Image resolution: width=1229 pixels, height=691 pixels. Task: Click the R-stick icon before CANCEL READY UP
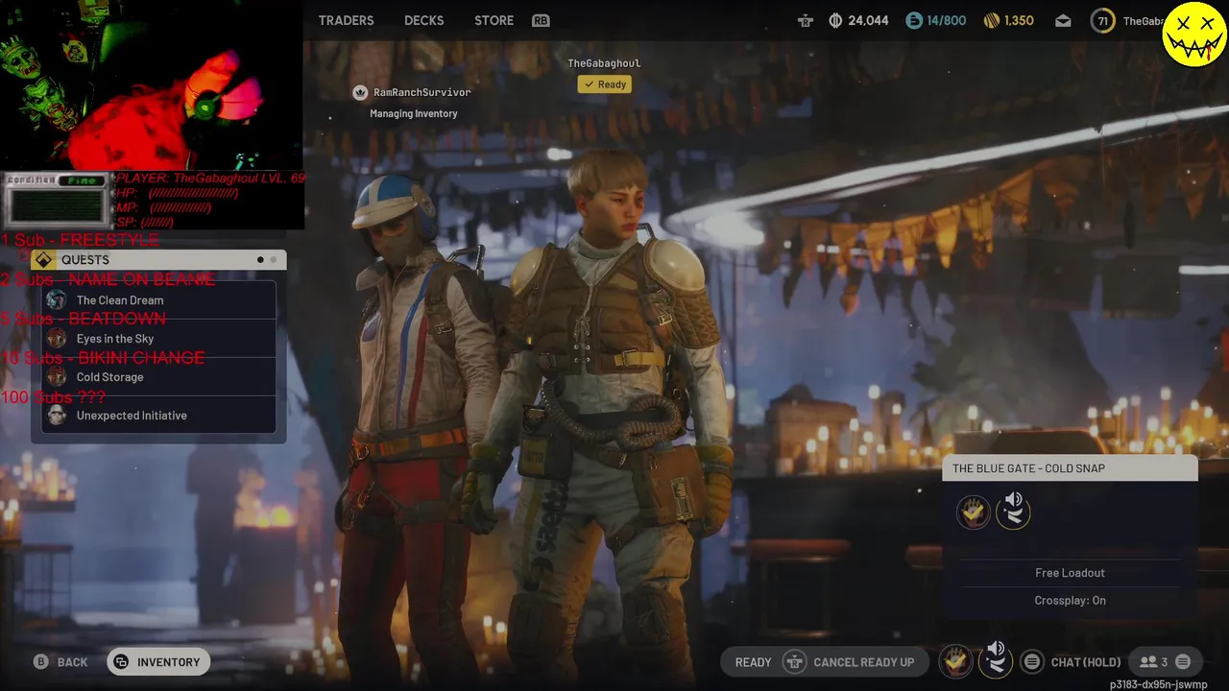(x=794, y=662)
